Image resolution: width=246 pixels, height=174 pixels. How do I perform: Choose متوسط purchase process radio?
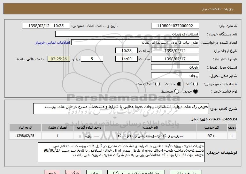click(177, 91)
